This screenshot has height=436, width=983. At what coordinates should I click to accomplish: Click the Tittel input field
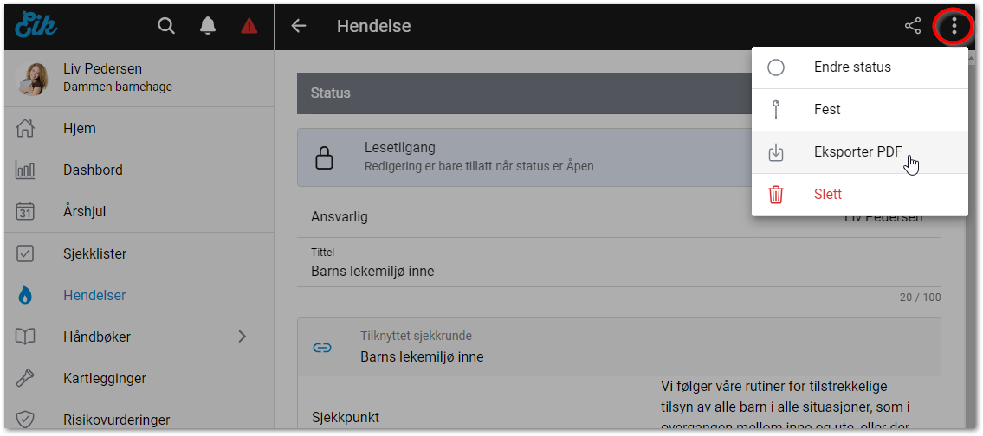(606, 272)
